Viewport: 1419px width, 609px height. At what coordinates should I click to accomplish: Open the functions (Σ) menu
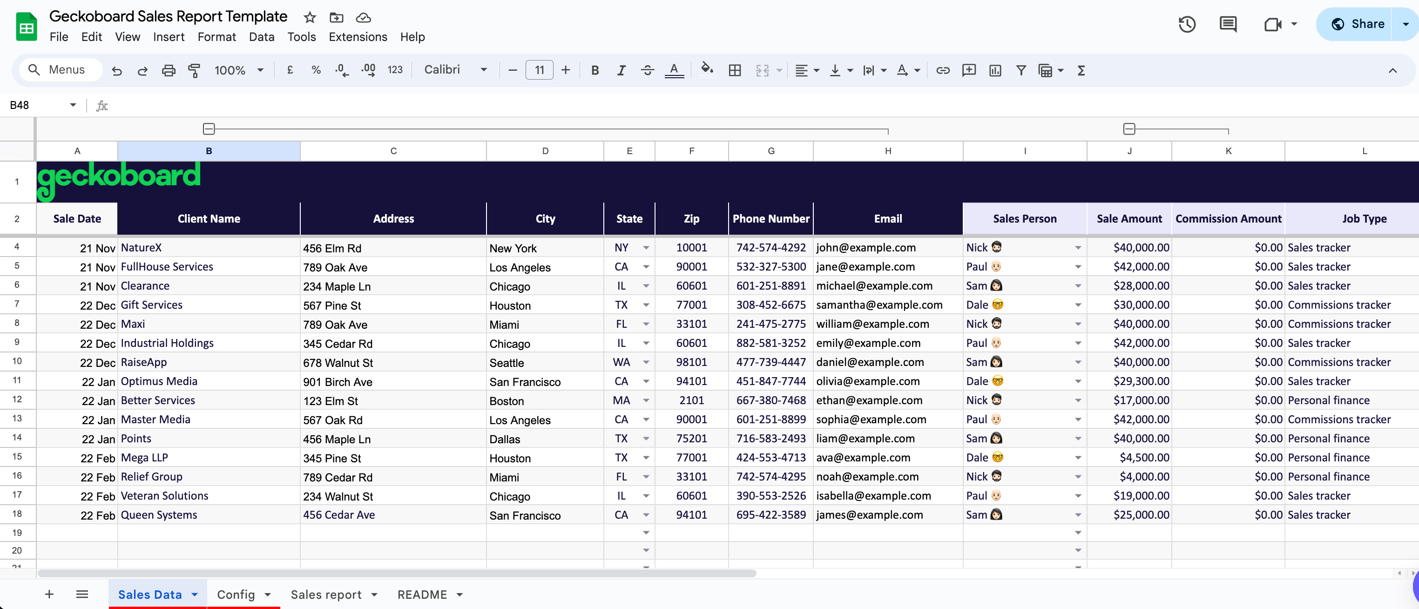pyautogui.click(x=1081, y=70)
